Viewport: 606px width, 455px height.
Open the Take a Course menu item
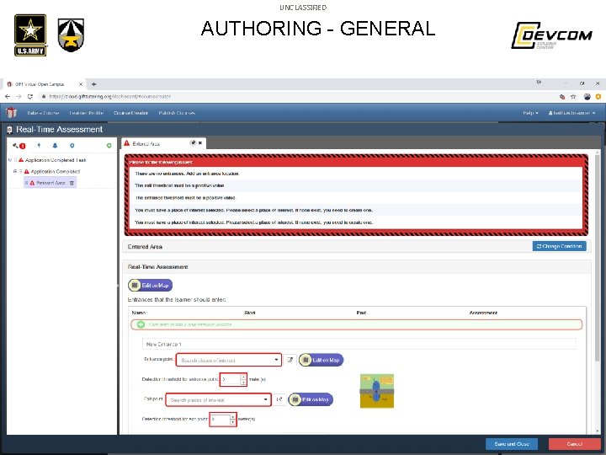click(x=43, y=113)
